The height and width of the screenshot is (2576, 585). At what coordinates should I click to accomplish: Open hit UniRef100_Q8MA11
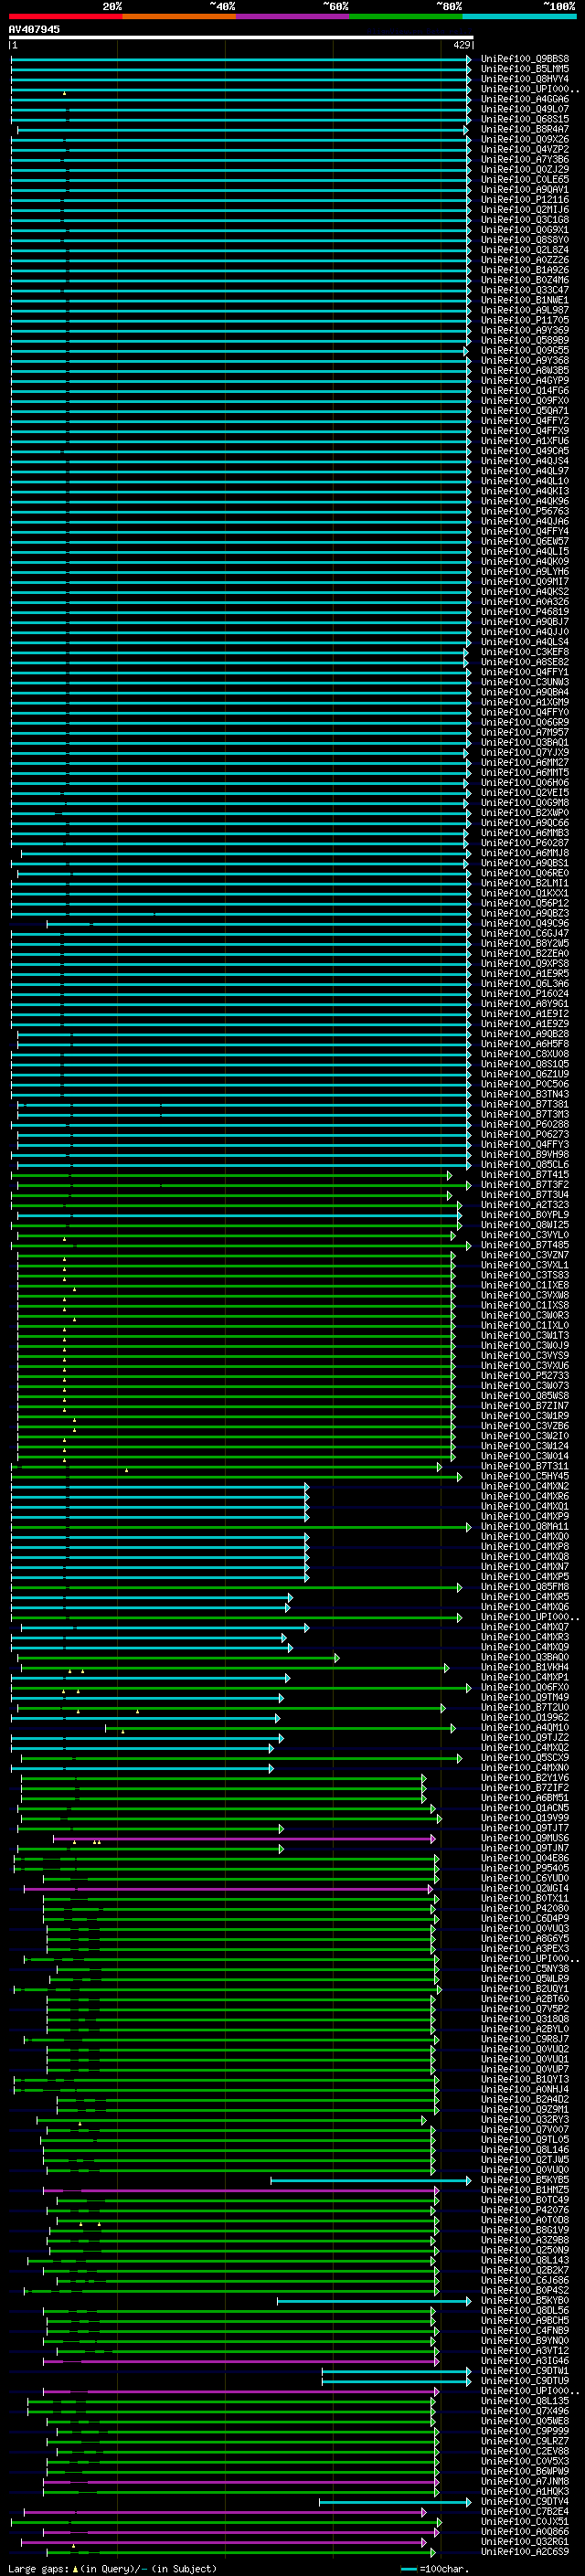pyautogui.click(x=525, y=1526)
